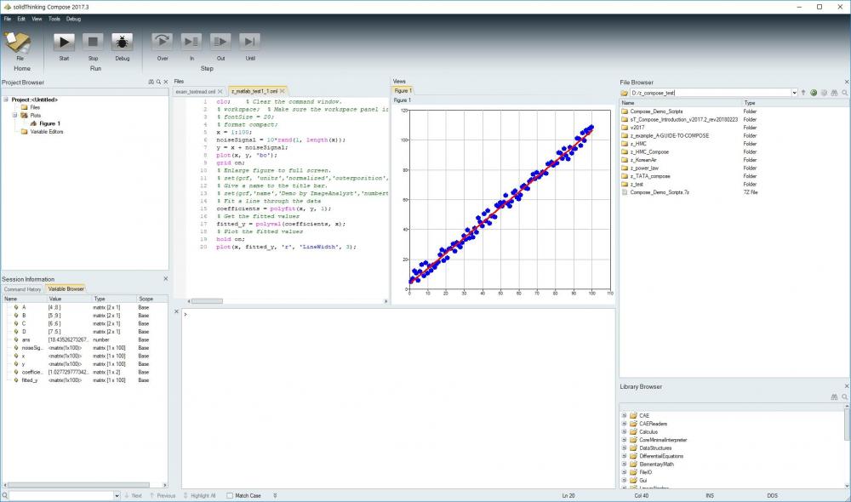Click magnifier icon in Library Browser
Viewport: 851px width, 502px height.
pos(844,397)
